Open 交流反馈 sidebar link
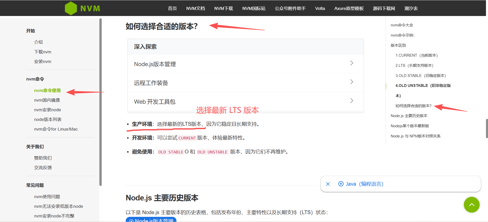This screenshot has height=222, width=488. [x=43, y=168]
